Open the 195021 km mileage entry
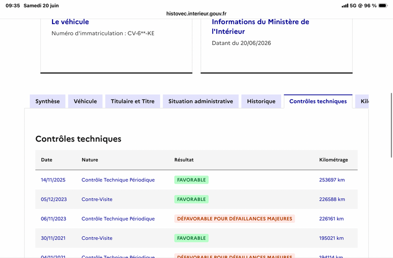The height and width of the screenshot is (258, 393). 331,238
